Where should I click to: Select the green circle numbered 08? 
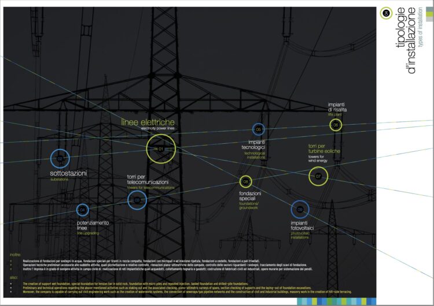coord(245,181)
